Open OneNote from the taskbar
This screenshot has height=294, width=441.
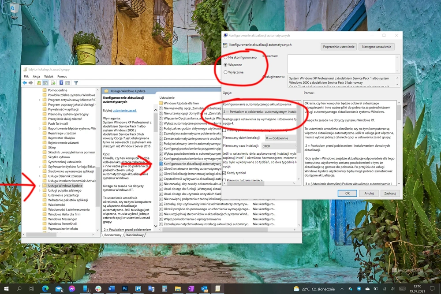point(191,288)
